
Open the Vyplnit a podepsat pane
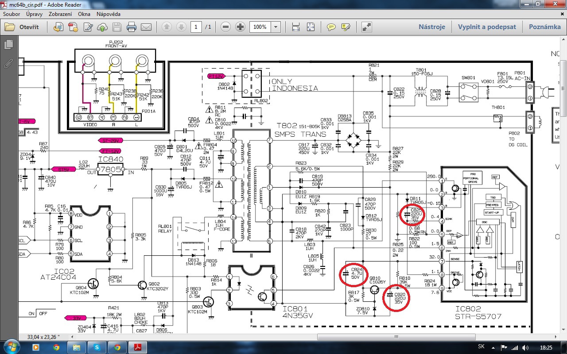click(x=487, y=27)
